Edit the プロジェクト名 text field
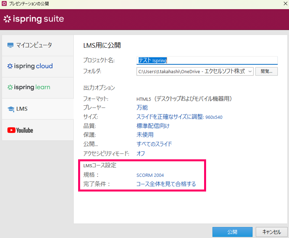 click(207, 60)
